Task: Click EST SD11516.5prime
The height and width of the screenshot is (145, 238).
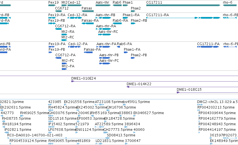Action: click(x=51, y=121)
